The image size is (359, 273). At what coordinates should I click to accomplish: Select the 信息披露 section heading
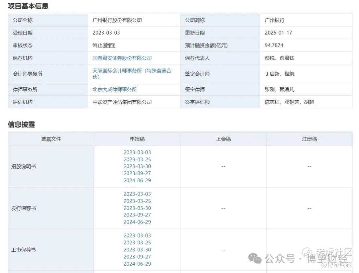(x=21, y=125)
